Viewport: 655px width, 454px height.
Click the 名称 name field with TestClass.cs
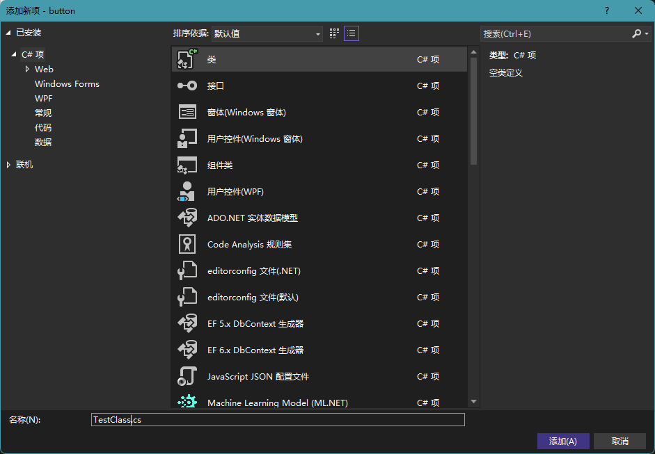pyautogui.click(x=278, y=420)
